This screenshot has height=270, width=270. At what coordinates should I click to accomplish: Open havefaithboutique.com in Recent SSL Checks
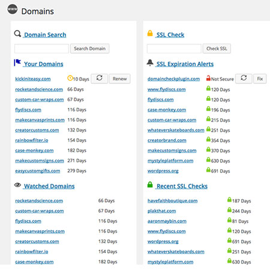tap(172, 201)
